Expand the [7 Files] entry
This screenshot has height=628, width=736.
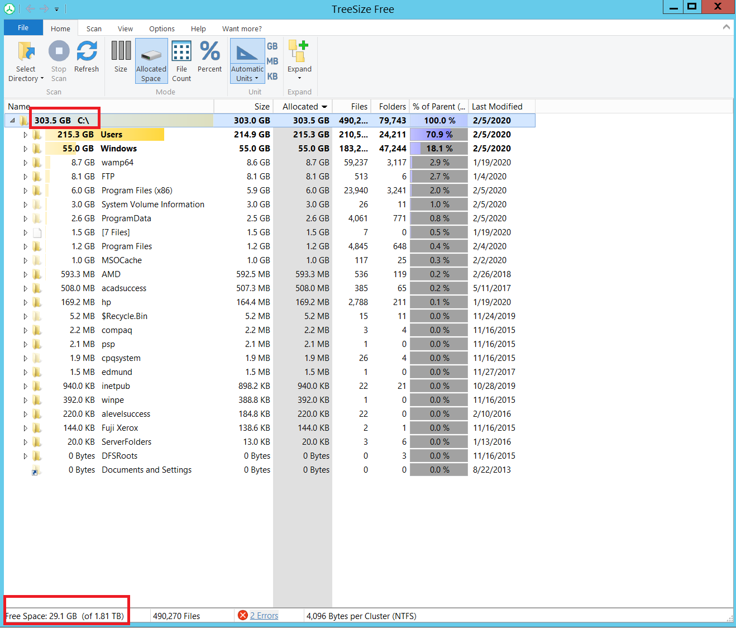click(25, 232)
